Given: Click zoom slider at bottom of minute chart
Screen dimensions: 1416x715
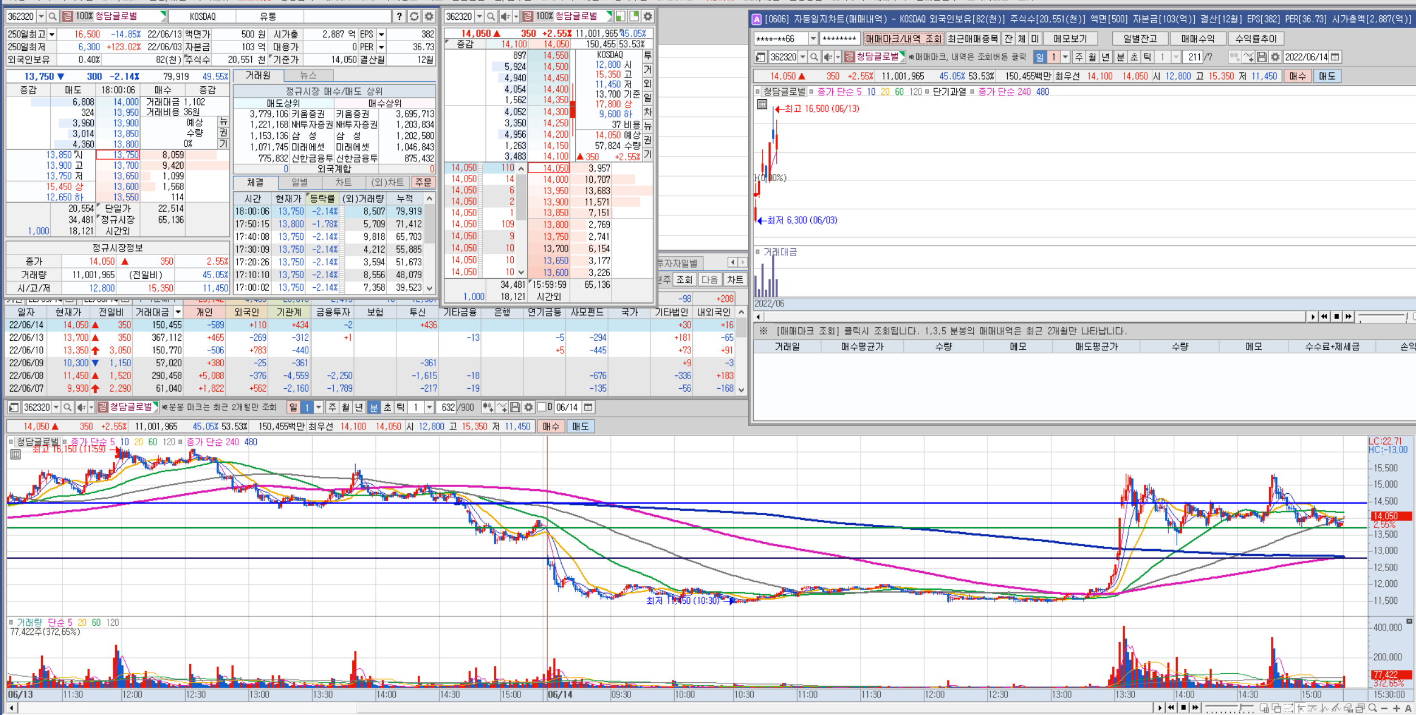Looking at the screenshot, I should click(1229, 708).
